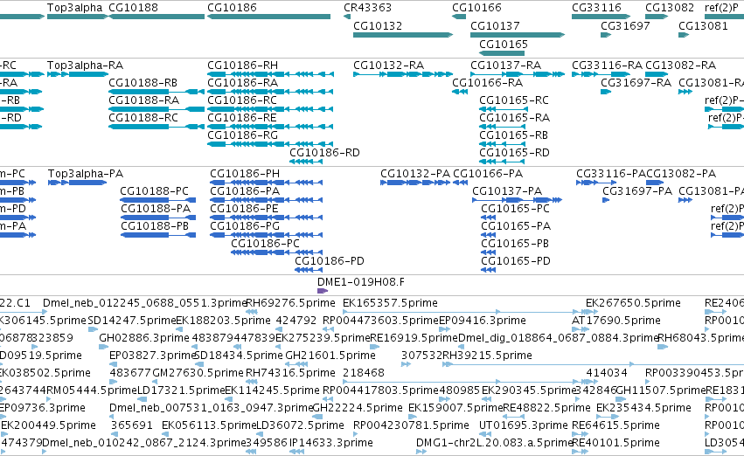Image resolution: width=744 pixels, height=456 pixels.
Task: Open transcript CG10132-RA
Action: click(x=388, y=65)
